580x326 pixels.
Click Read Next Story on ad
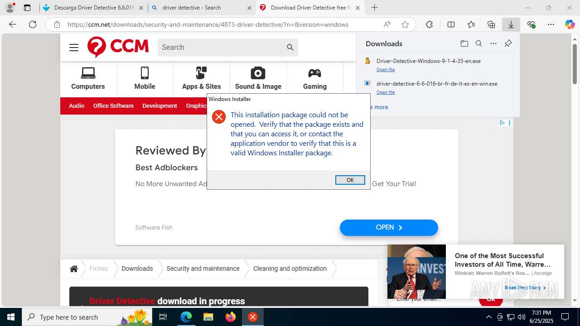coord(525,288)
